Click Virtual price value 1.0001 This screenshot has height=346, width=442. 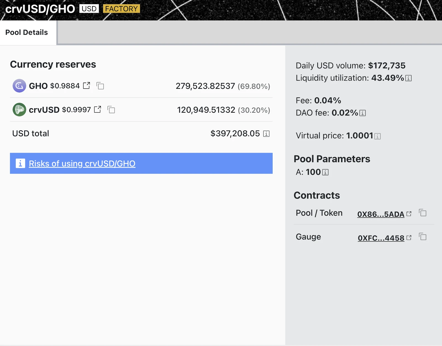360,136
